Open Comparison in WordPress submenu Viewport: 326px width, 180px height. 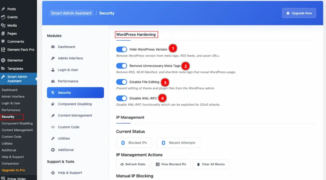[10, 163]
